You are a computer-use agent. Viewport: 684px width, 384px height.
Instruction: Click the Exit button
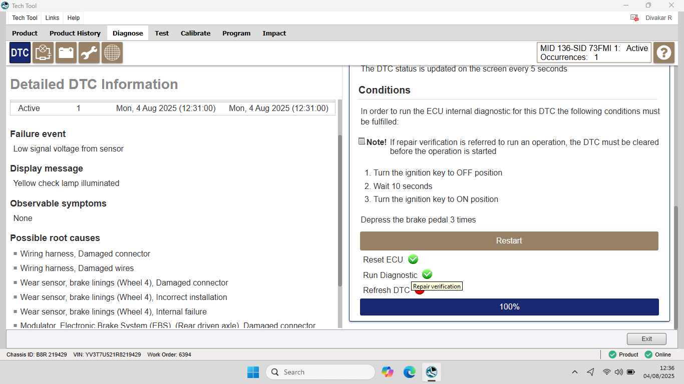pyautogui.click(x=646, y=338)
